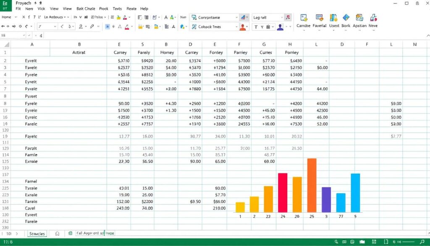The image size is (430, 246).
Task: Click the letter A icon in top row
Action: coord(166,17)
